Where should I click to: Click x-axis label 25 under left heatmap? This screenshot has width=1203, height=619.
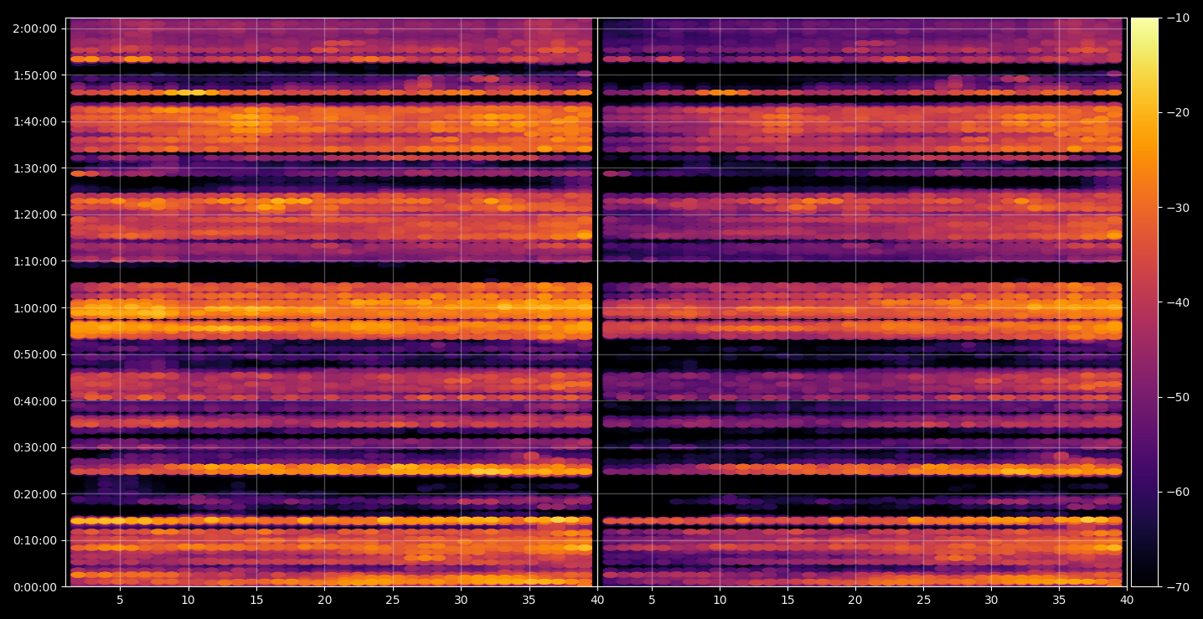click(x=393, y=600)
